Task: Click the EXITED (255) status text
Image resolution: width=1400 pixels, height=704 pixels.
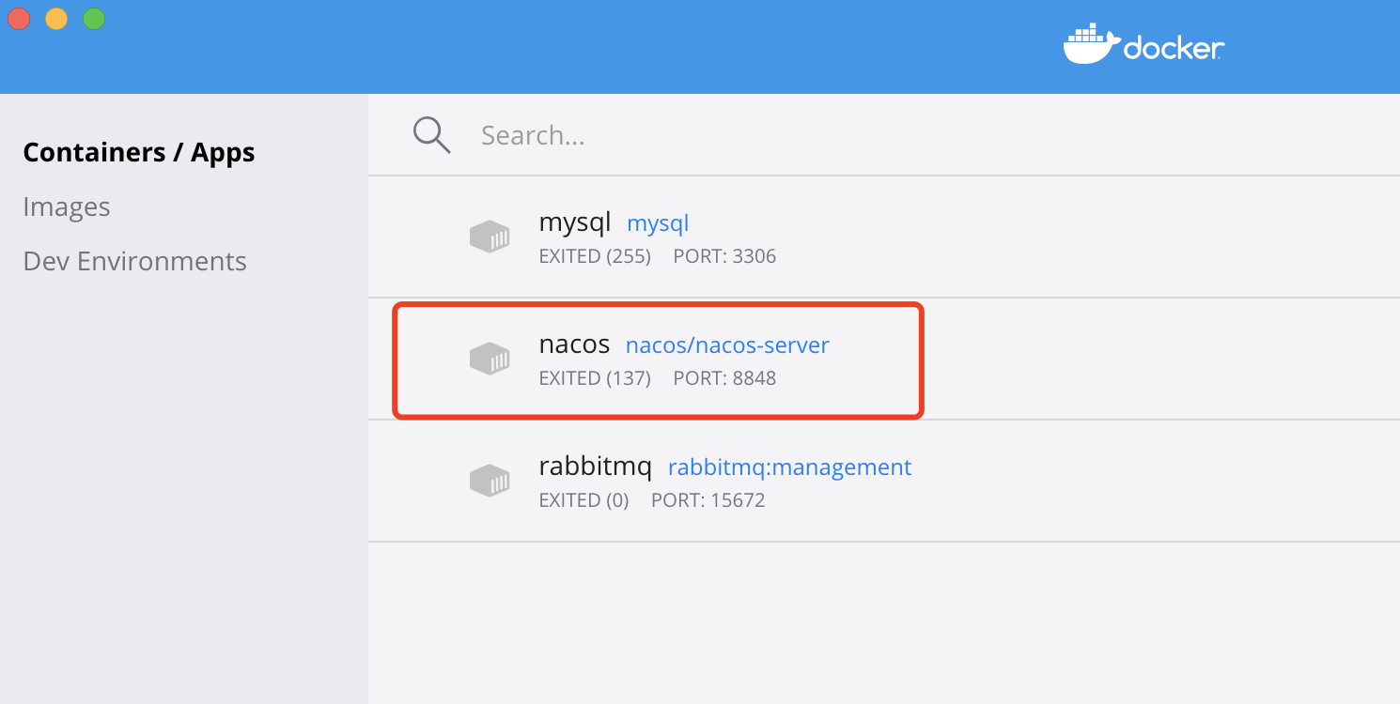Action: [x=595, y=256]
